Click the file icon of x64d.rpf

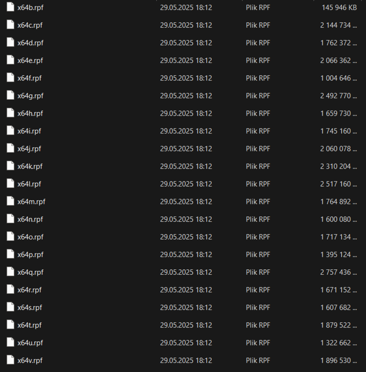(x=10, y=42)
